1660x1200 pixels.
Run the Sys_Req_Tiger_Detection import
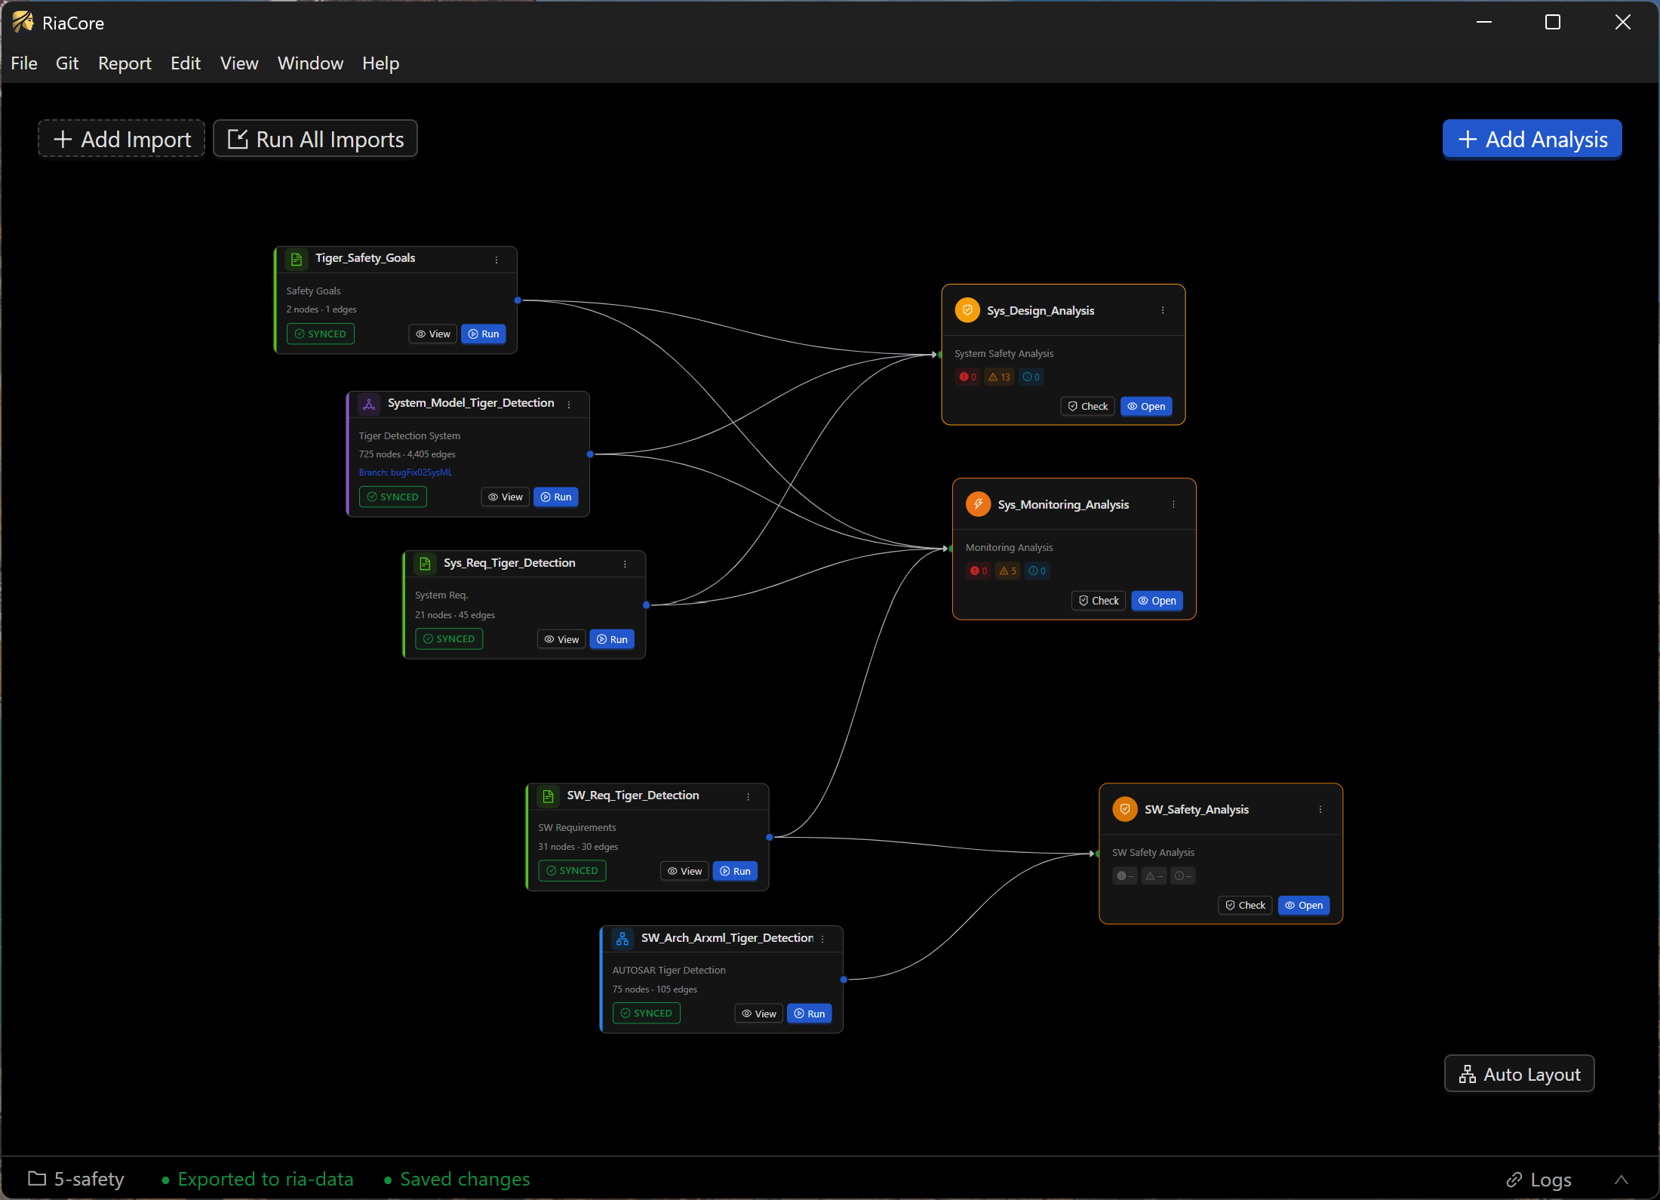[612, 639]
